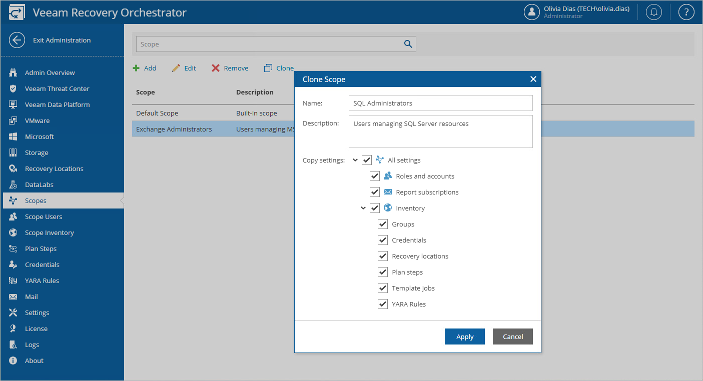Click the Name input field
This screenshot has width=703, height=381.
[x=441, y=103]
